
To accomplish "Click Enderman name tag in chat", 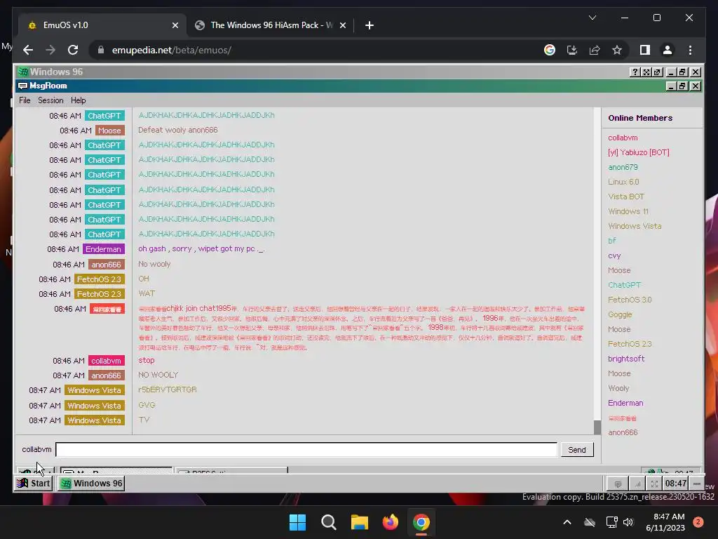I will (103, 249).
